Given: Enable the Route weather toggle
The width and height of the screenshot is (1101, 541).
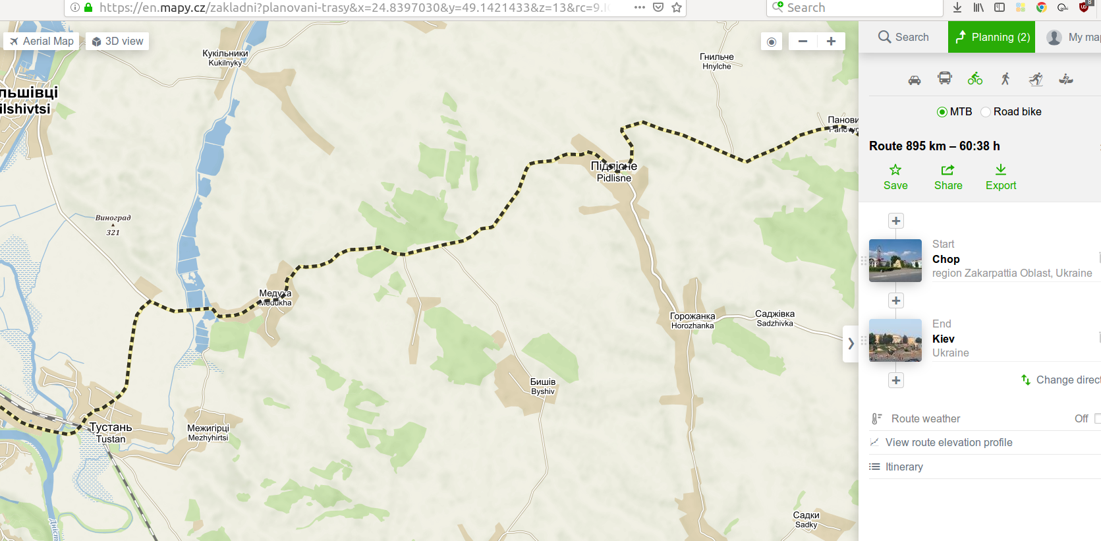Looking at the screenshot, I should click(x=1097, y=418).
